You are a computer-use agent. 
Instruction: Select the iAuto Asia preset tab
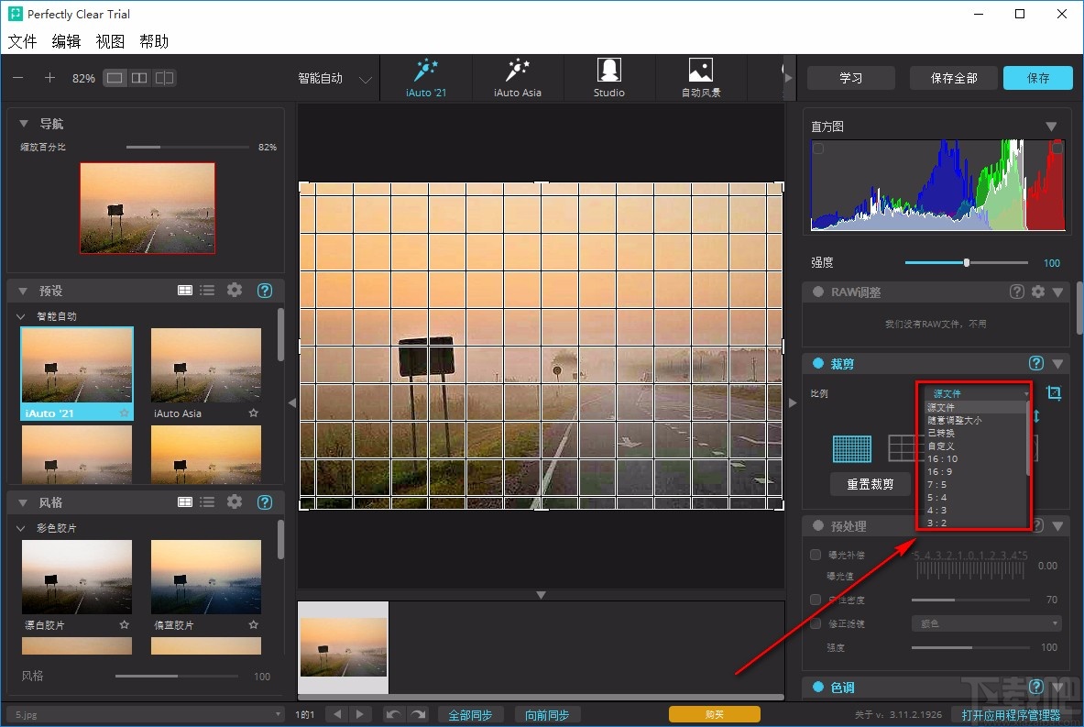[518, 78]
